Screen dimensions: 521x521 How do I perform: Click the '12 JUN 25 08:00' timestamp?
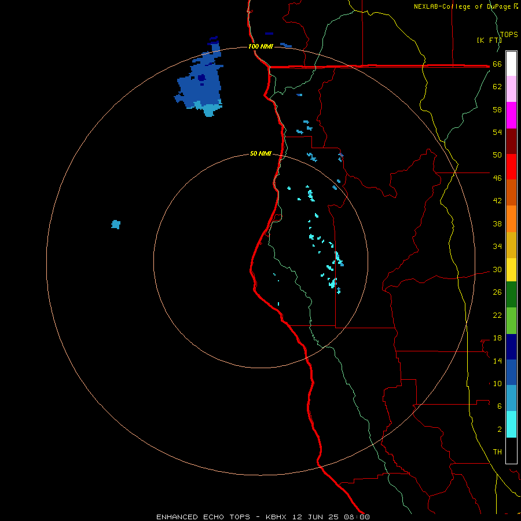click(331, 517)
